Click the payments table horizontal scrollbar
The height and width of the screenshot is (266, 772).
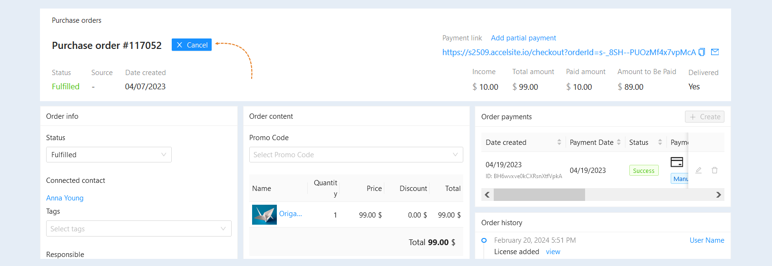[x=539, y=195]
